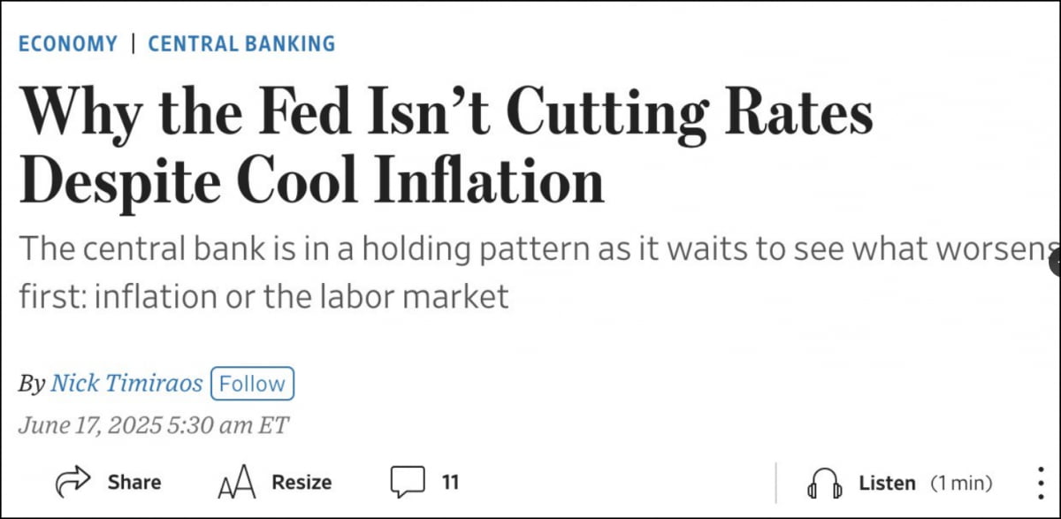Start the Listen audio playback

[887, 484]
